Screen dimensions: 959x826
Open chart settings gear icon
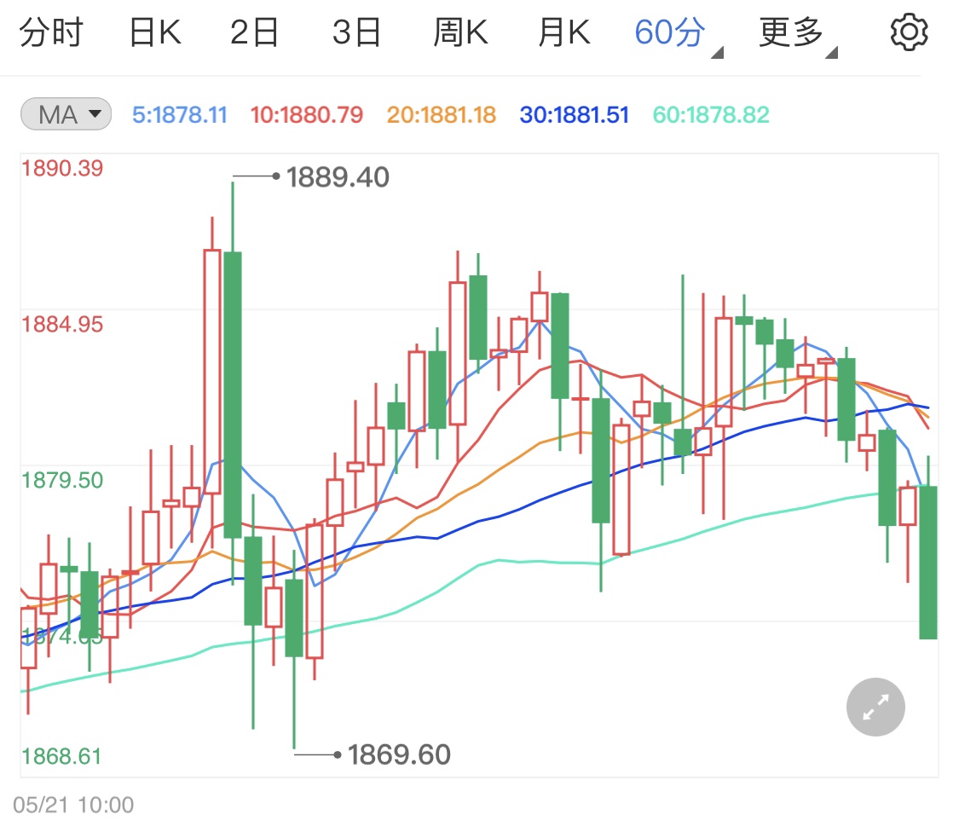(x=909, y=32)
